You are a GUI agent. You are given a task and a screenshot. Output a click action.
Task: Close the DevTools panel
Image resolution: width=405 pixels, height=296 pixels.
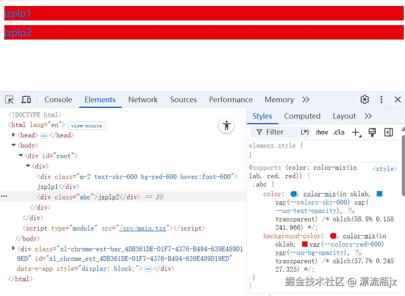point(398,99)
